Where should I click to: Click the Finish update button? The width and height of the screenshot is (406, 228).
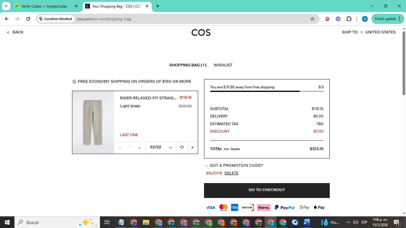click(388, 19)
